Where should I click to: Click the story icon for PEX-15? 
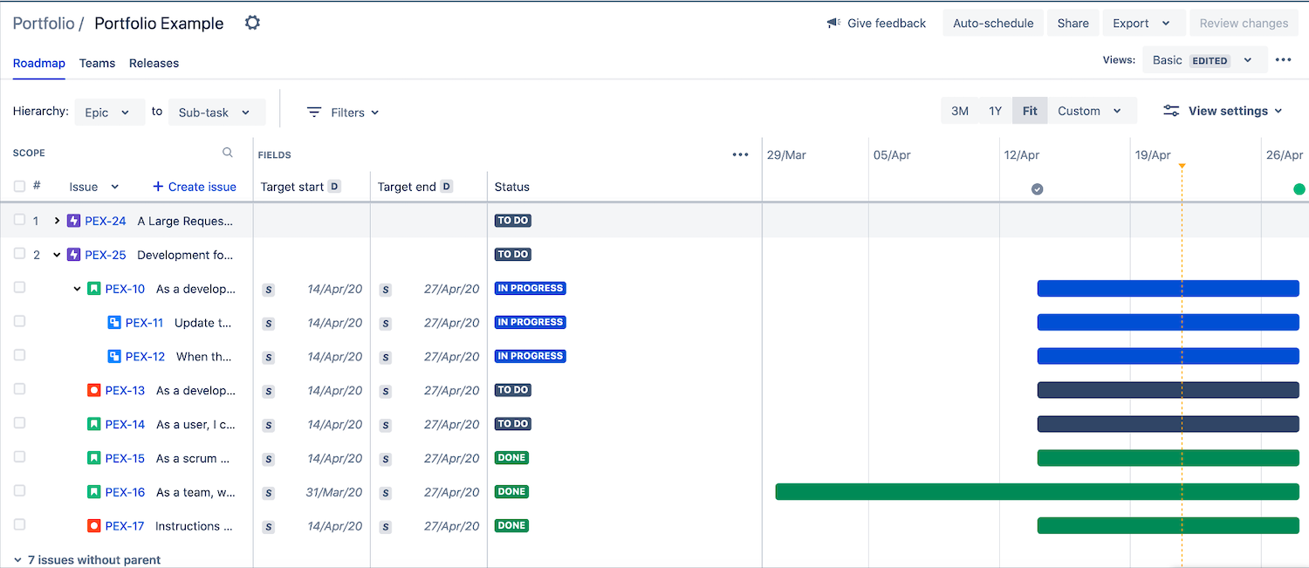(94, 458)
